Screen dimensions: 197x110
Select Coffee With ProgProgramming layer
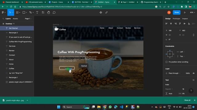pyautogui.click(x=17, y=42)
